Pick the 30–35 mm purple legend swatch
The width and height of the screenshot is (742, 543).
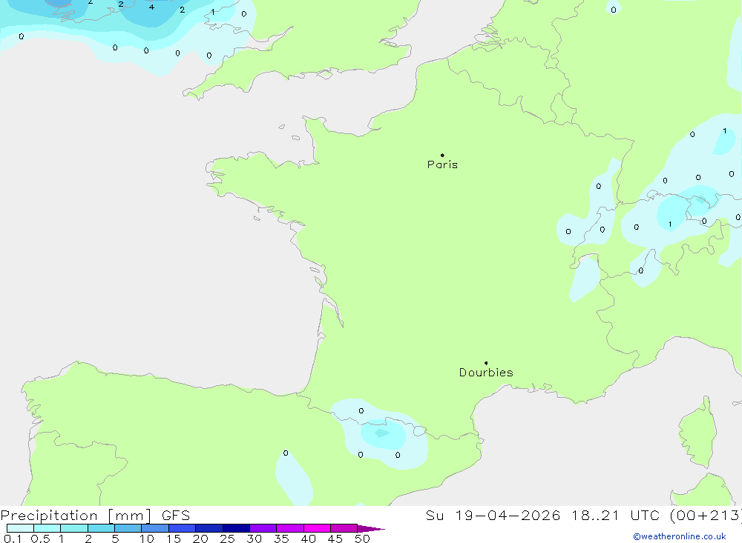tap(263, 528)
